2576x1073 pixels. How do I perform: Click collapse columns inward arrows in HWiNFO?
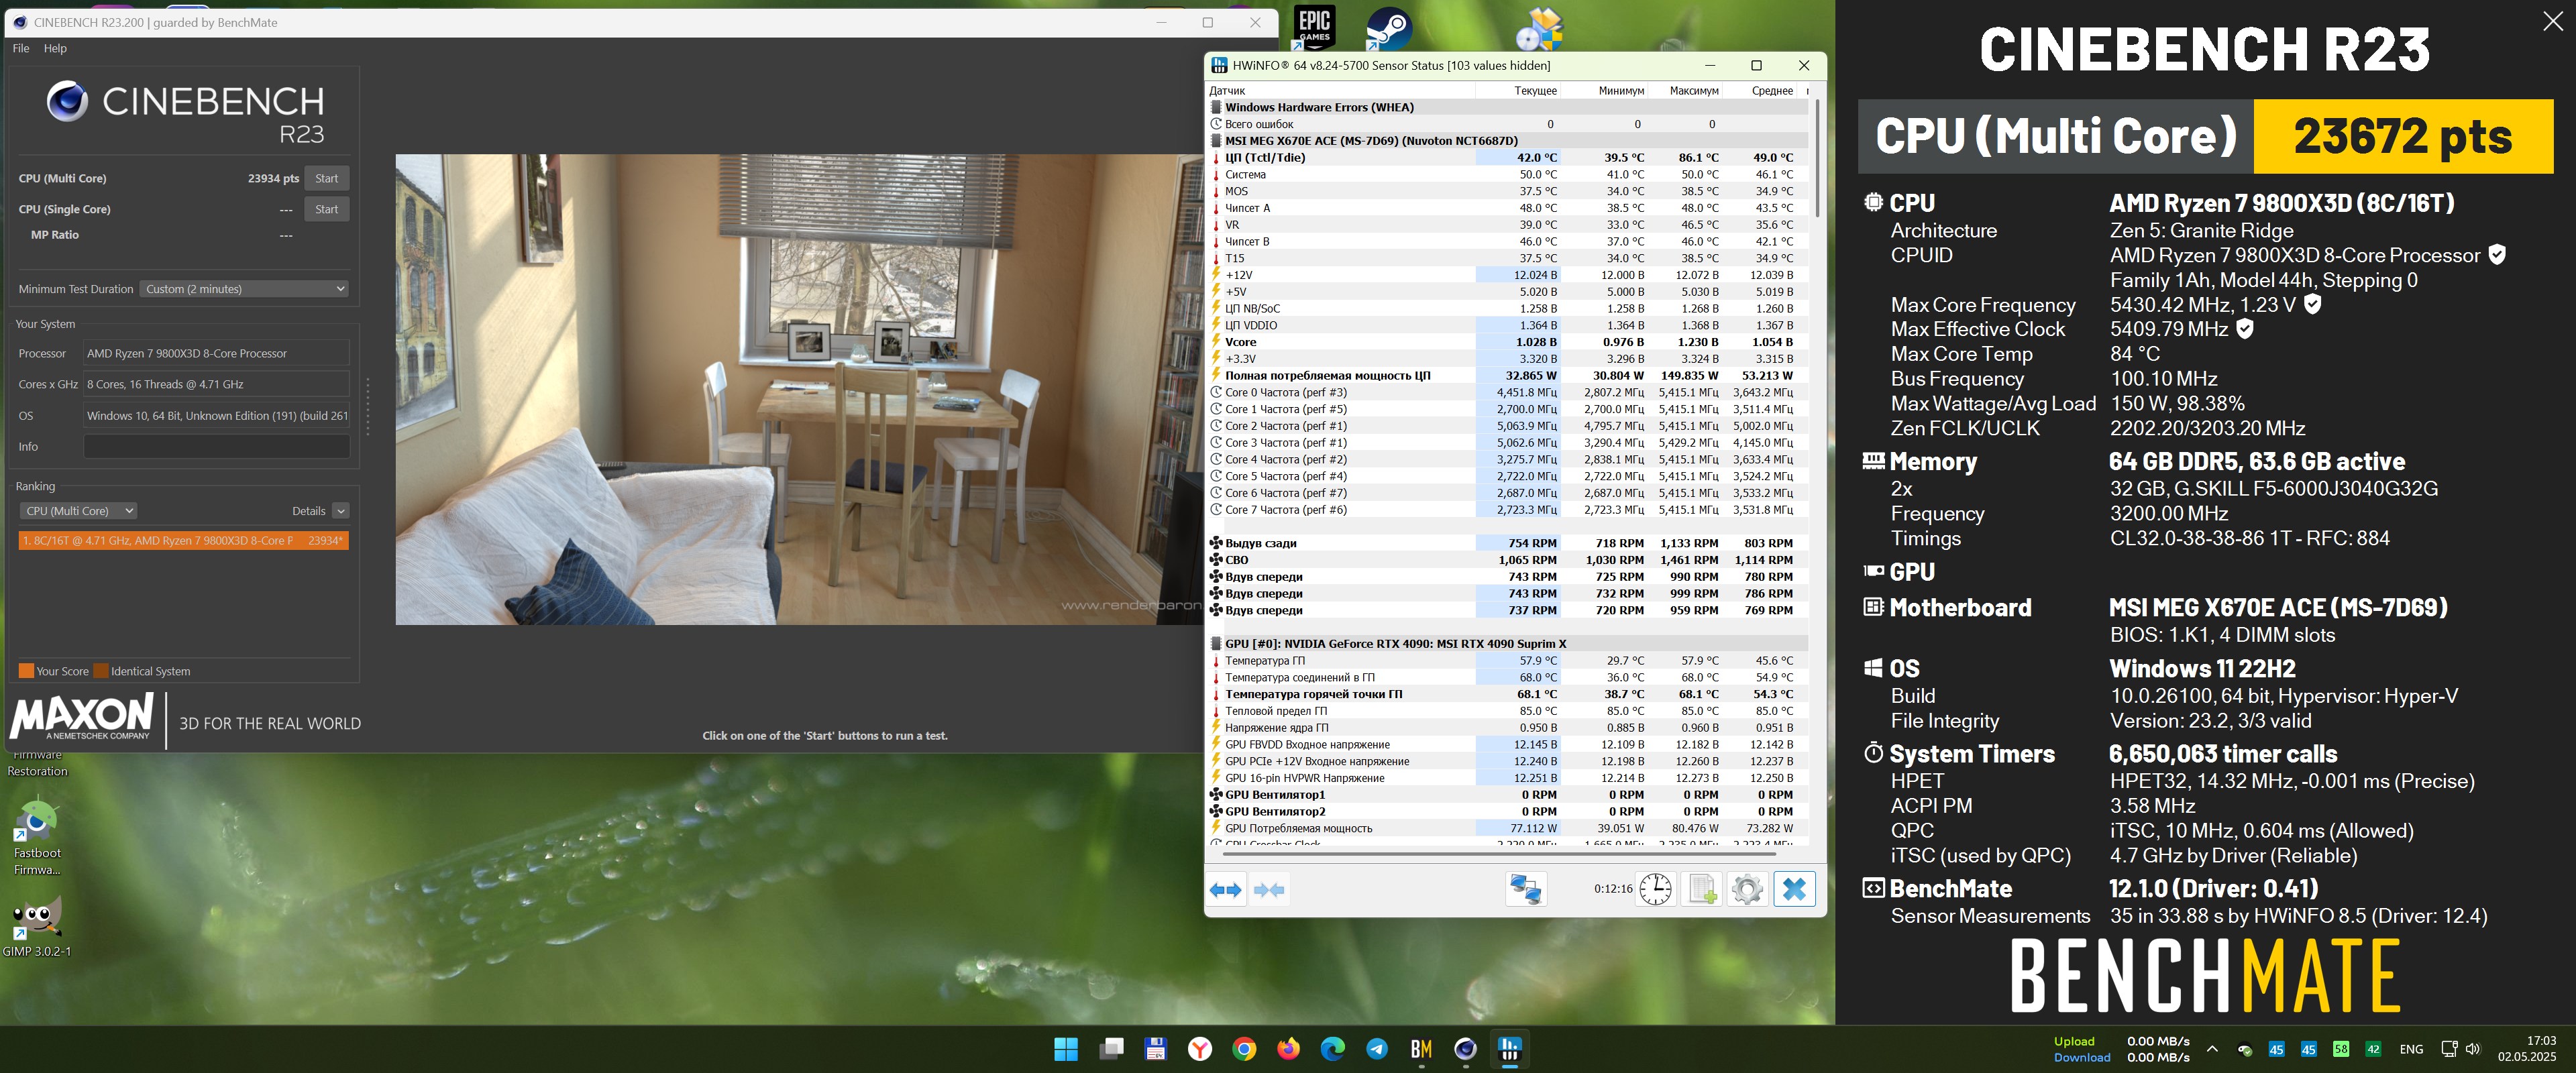[x=1269, y=889]
